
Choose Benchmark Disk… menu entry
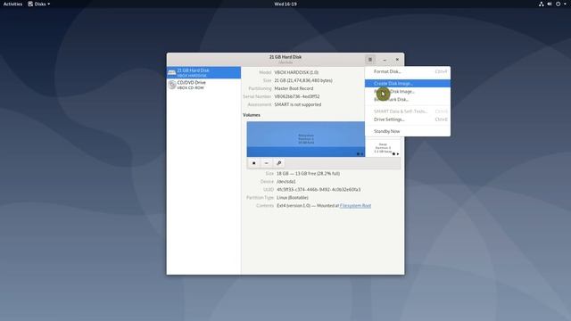[408, 99]
